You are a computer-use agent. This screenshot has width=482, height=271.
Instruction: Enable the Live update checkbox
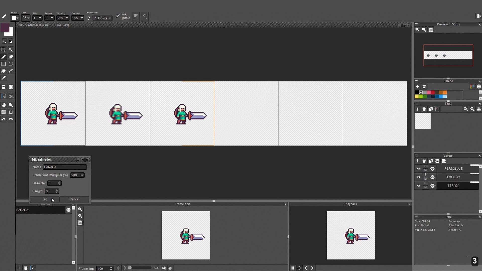tap(118, 16)
